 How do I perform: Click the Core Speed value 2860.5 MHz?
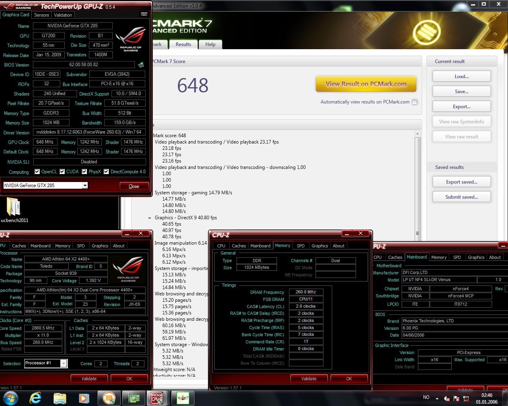click(43, 328)
